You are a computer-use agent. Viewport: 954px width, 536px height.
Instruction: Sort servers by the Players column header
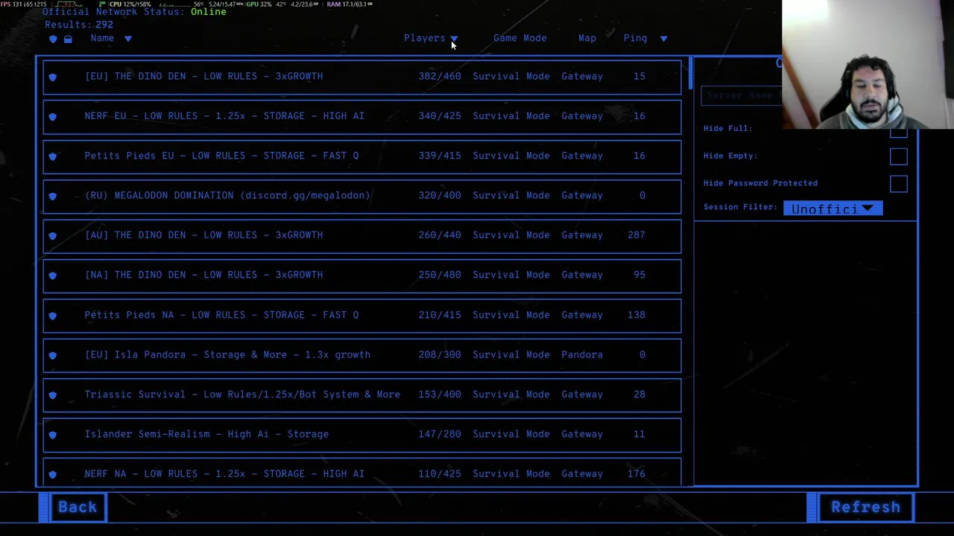click(x=424, y=38)
